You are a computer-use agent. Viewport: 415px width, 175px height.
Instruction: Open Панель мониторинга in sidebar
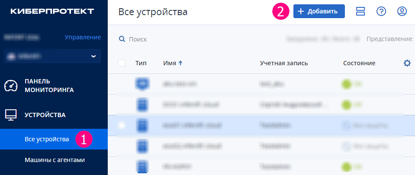pos(49,86)
